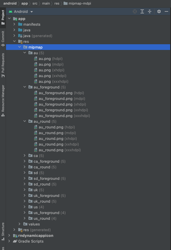The image size is (171, 250).
Task: Click the values folder icon
Action: [25, 224]
